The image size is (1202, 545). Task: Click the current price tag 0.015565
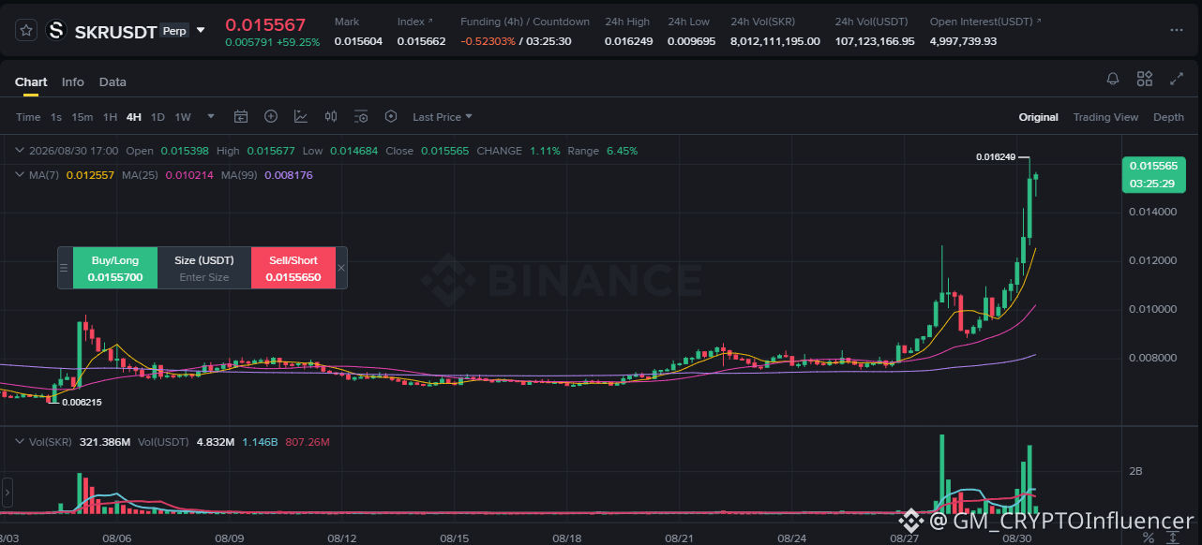[x=1154, y=174]
